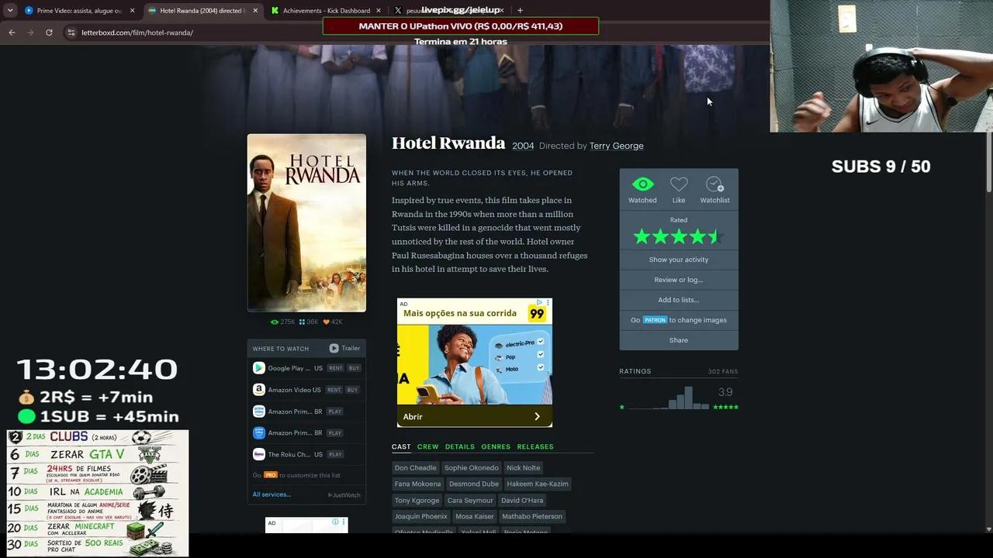Open Don Cheadle cast link
993x558 pixels.
pos(415,467)
